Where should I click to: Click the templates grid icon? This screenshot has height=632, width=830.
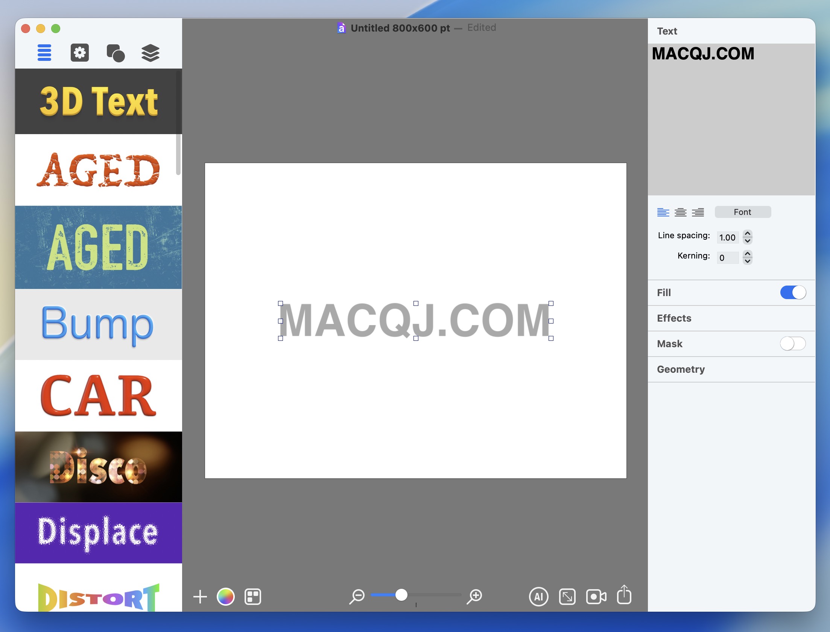click(x=252, y=597)
